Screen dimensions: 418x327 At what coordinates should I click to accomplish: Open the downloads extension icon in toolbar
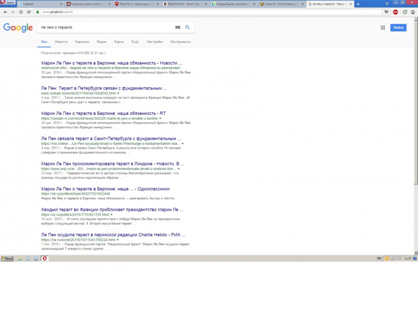click(405, 12)
